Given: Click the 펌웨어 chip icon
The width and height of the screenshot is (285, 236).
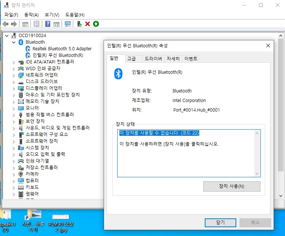Looking at the screenshot, I should [21, 194].
